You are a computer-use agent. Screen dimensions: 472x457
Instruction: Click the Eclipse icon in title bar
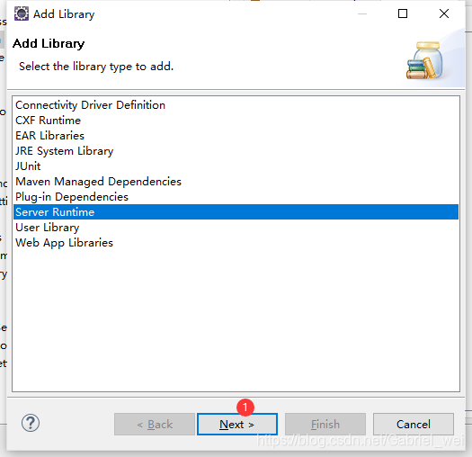(22, 13)
